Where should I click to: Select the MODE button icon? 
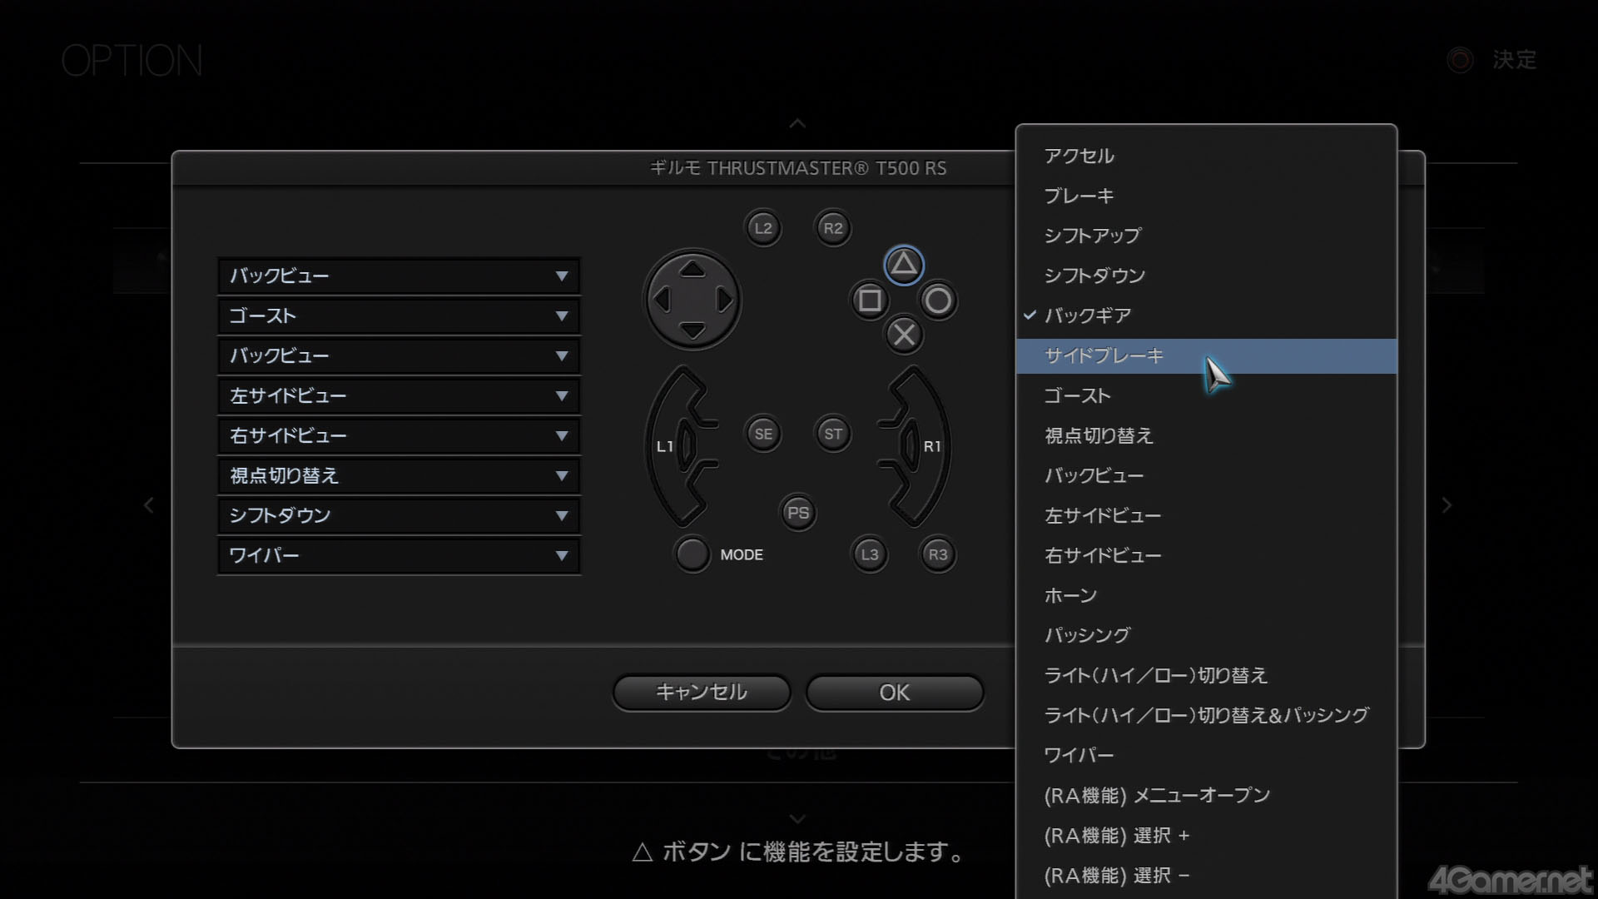pyautogui.click(x=692, y=554)
